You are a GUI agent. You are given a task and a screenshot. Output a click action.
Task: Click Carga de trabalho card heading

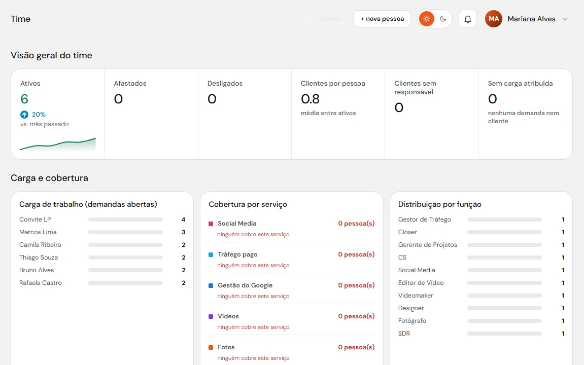pyautogui.click(x=88, y=204)
